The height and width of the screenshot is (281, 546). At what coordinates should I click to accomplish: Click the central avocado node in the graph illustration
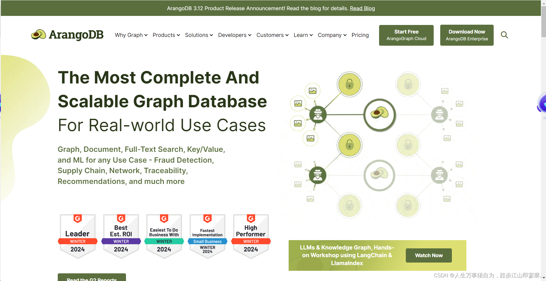click(380, 115)
